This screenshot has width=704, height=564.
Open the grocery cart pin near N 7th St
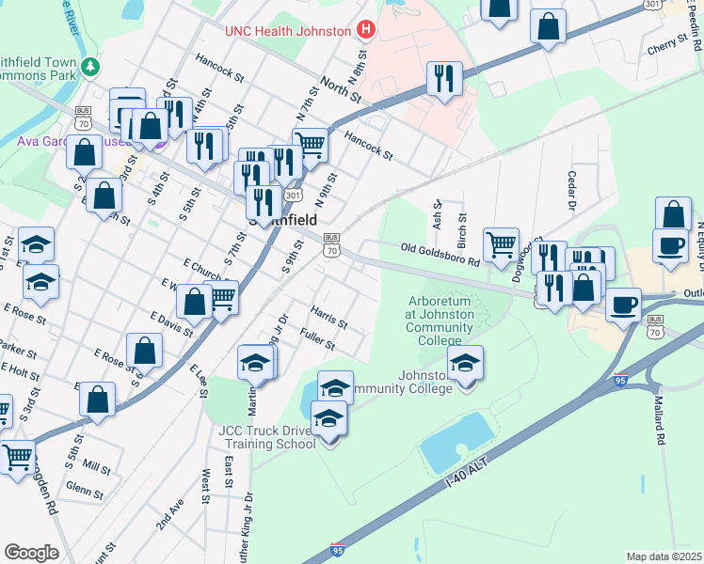click(310, 147)
